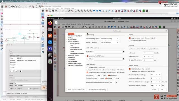The height and width of the screenshot is (101, 179).
Task: Select Large toolbar icon size
Action: pos(114,79)
